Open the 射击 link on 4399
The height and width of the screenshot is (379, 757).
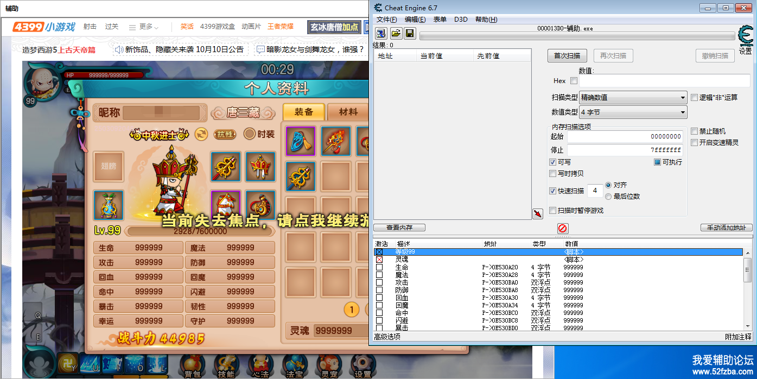[x=90, y=27]
